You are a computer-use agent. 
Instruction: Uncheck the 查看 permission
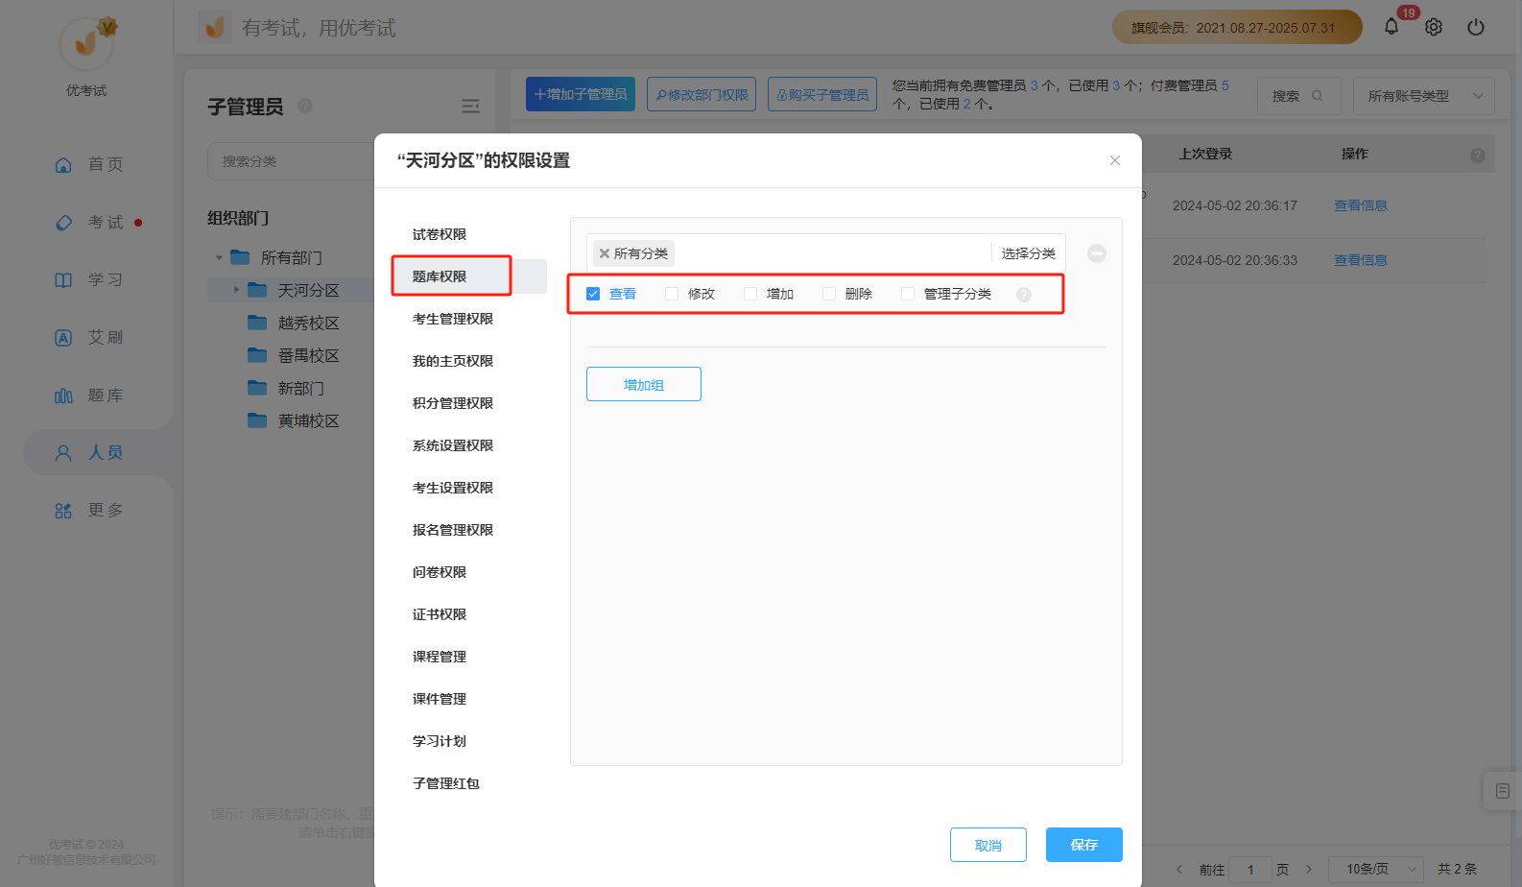(593, 294)
